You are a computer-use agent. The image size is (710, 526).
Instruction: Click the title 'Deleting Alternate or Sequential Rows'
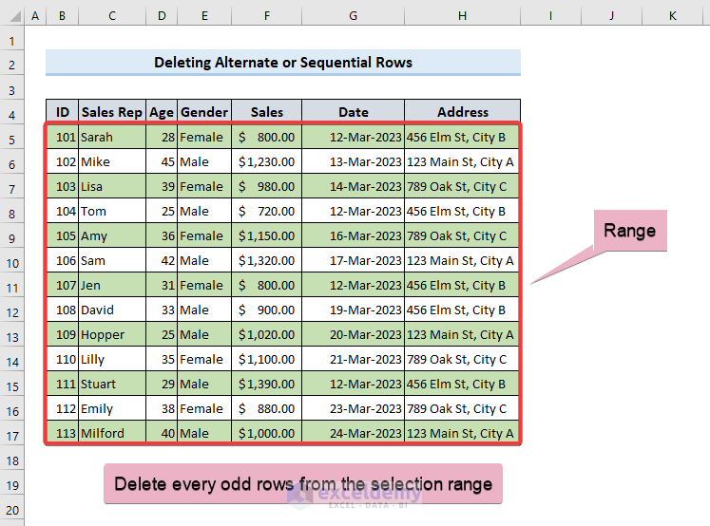pyautogui.click(x=283, y=63)
